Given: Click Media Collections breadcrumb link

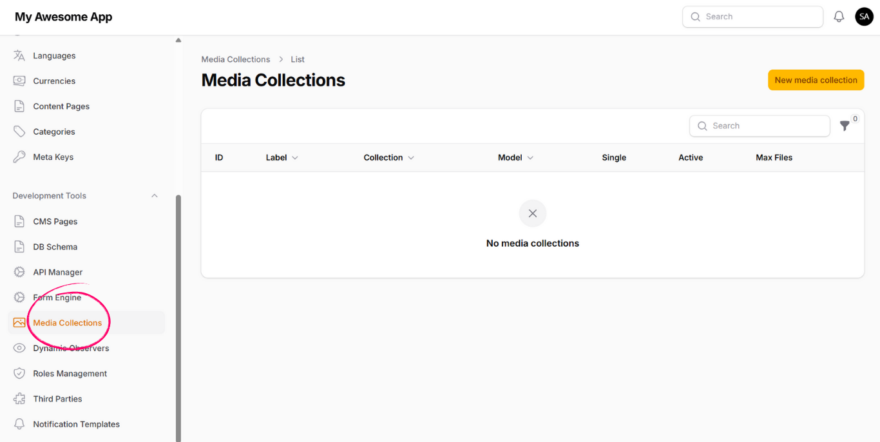Looking at the screenshot, I should [x=235, y=59].
